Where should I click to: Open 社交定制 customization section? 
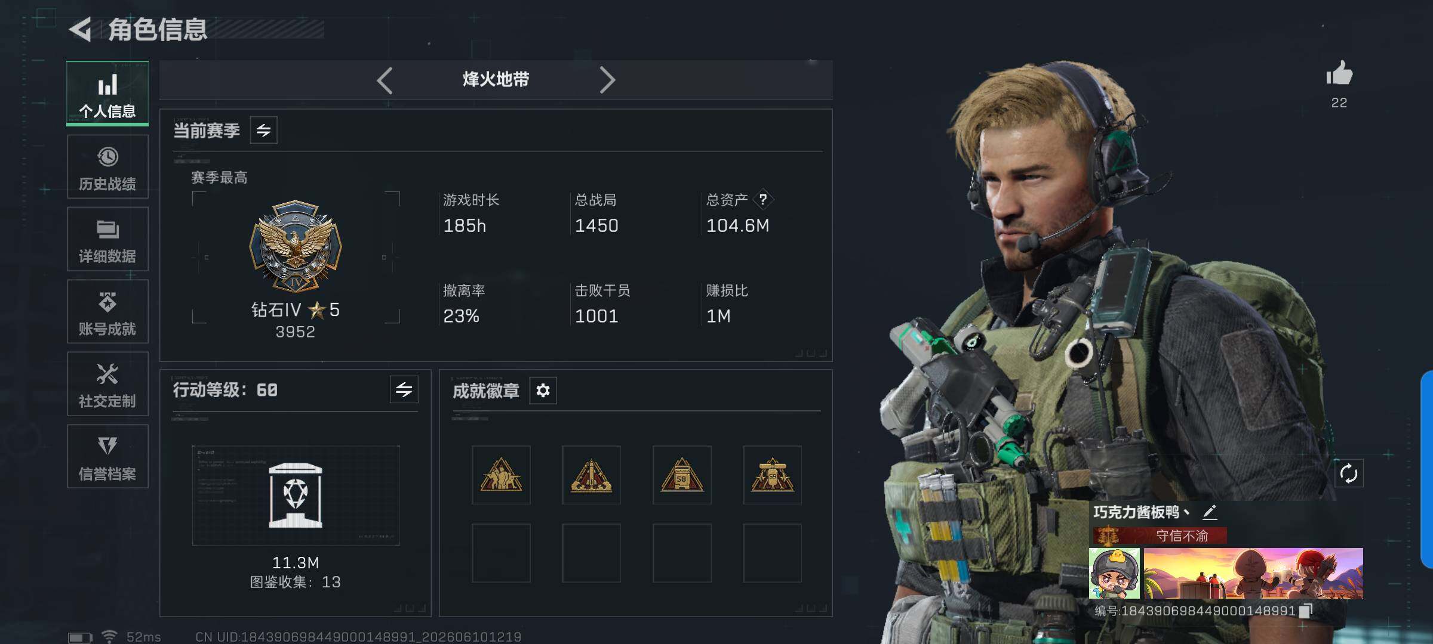(x=107, y=384)
